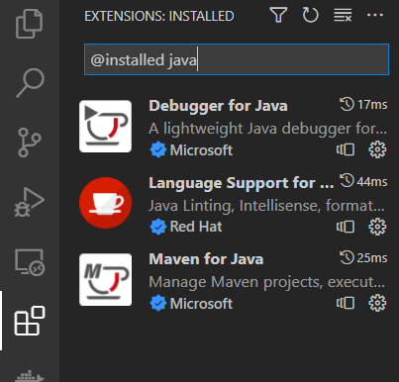This screenshot has height=382, width=399.
Task: Refresh the installed extensions list
Action: click(x=310, y=15)
